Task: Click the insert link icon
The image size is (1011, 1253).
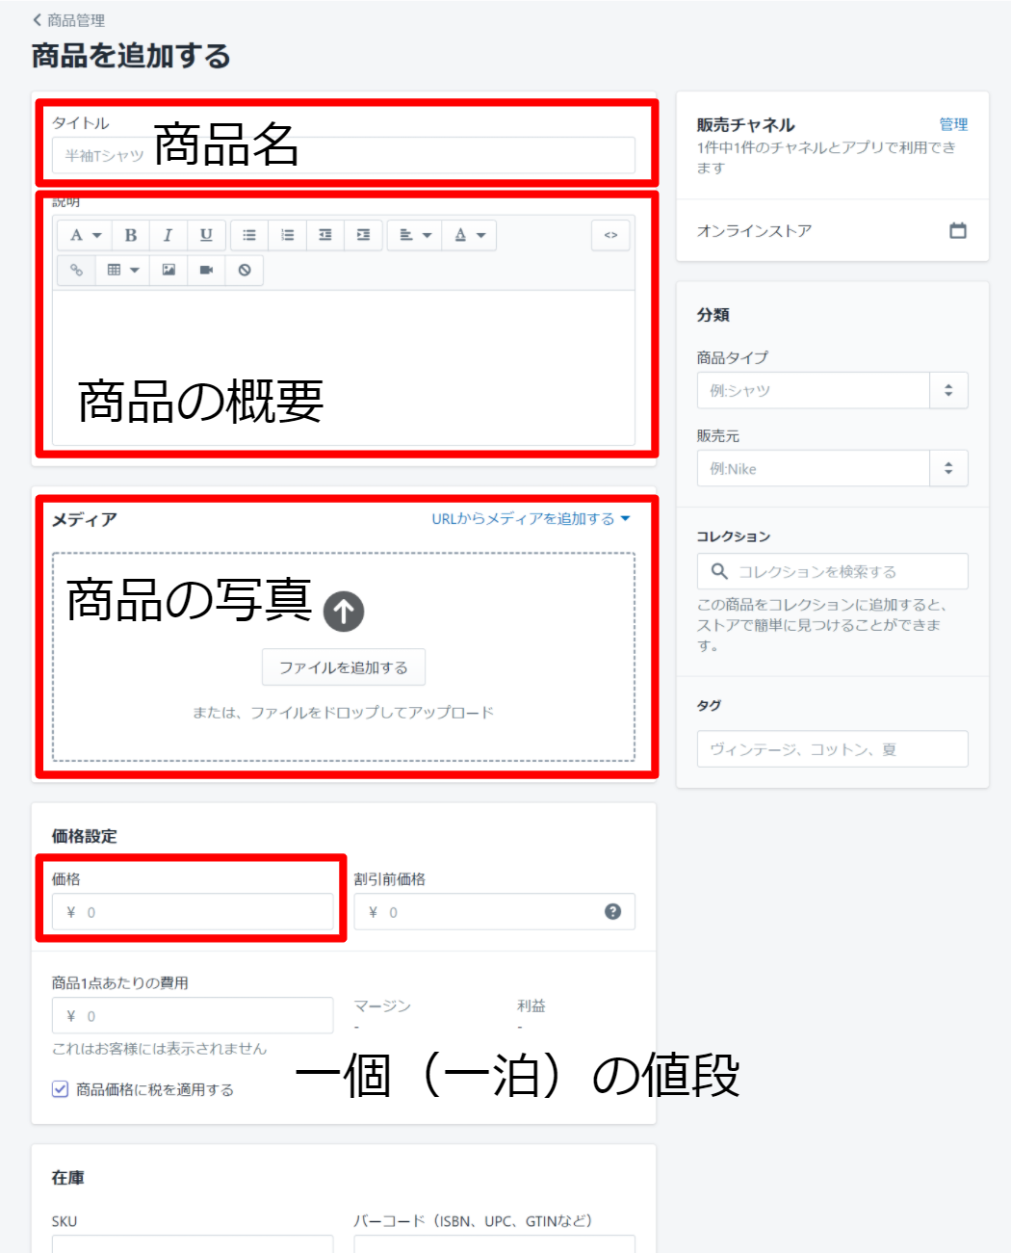Action: click(76, 271)
